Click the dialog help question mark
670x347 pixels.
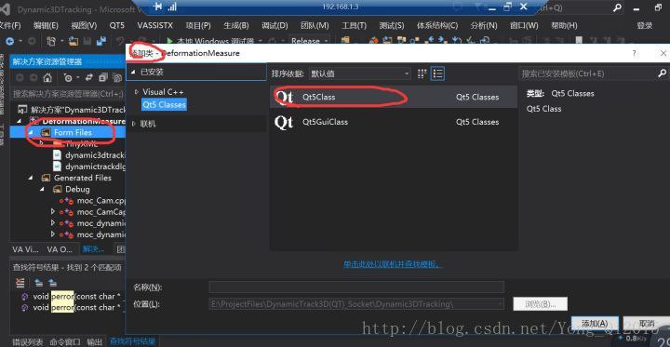coord(634,53)
